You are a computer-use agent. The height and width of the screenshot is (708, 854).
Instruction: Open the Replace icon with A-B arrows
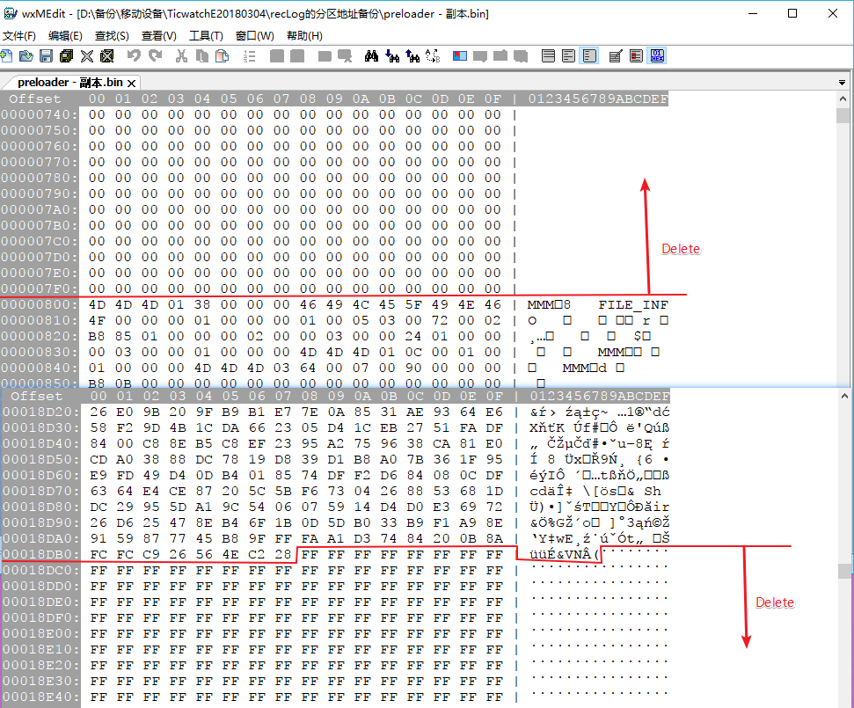(x=433, y=55)
